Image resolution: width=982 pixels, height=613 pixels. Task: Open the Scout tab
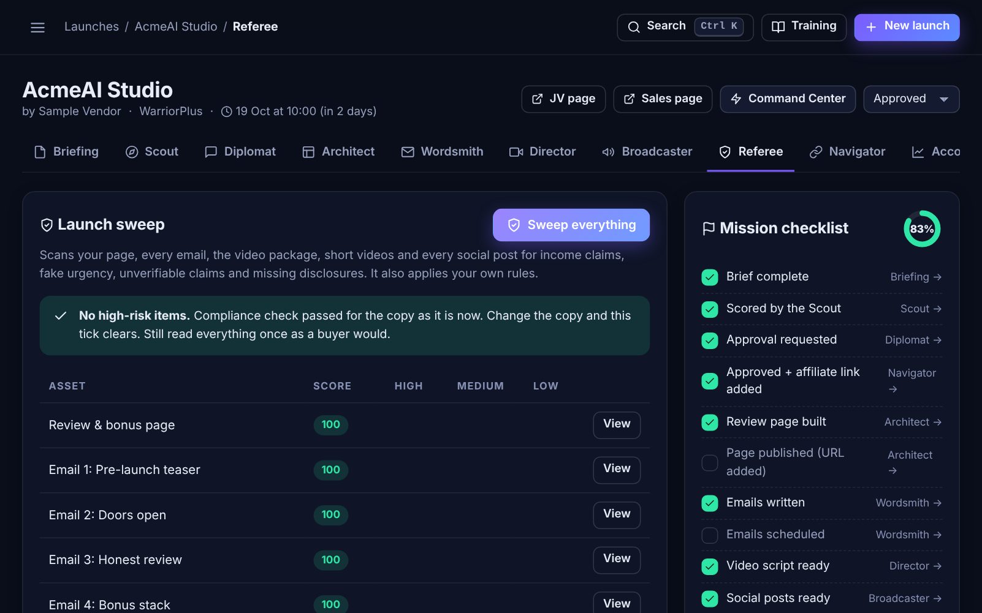click(x=152, y=152)
